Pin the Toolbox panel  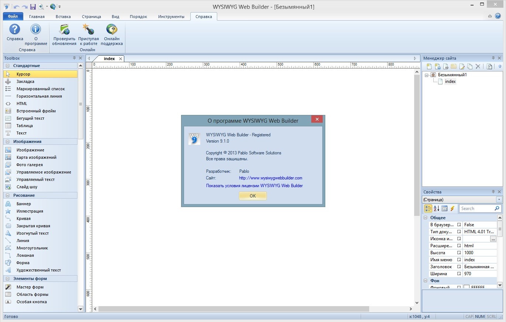pyautogui.click(x=74, y=58)
